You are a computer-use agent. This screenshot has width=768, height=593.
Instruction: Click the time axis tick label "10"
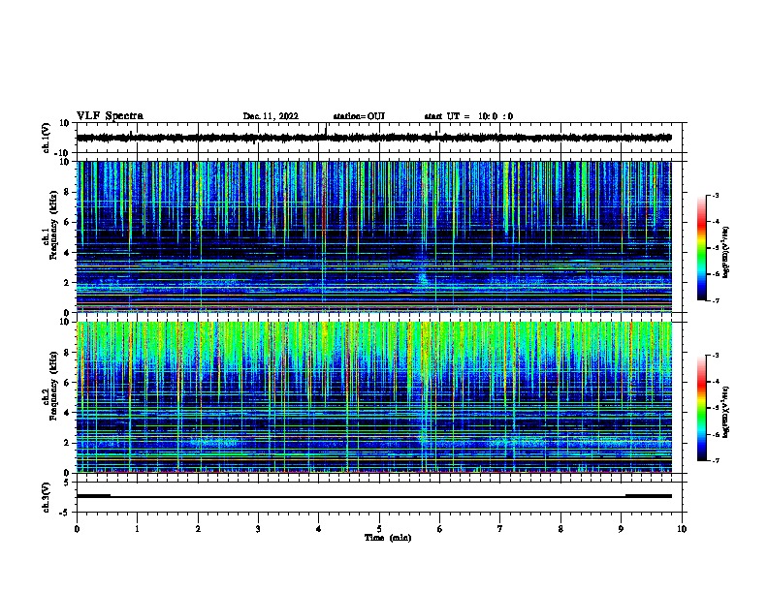point(682,529)
